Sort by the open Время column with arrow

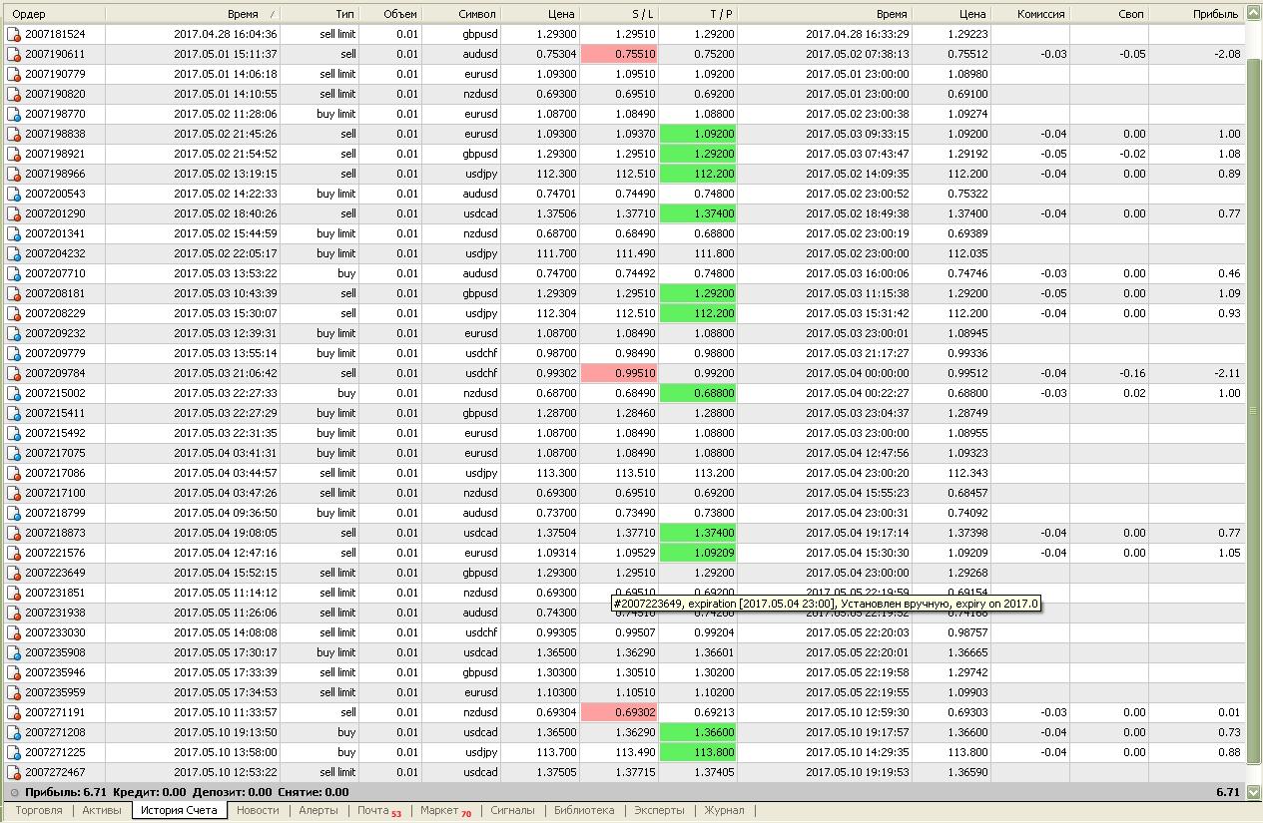192,14
